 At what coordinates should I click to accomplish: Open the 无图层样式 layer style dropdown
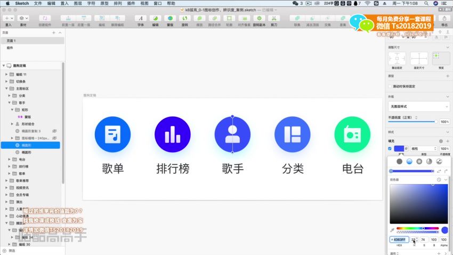point(418,107)
